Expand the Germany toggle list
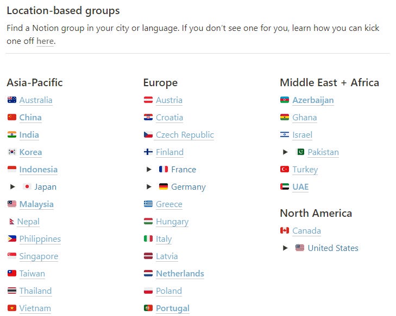Viewport: 396px width, 316px height. point(149,186)
